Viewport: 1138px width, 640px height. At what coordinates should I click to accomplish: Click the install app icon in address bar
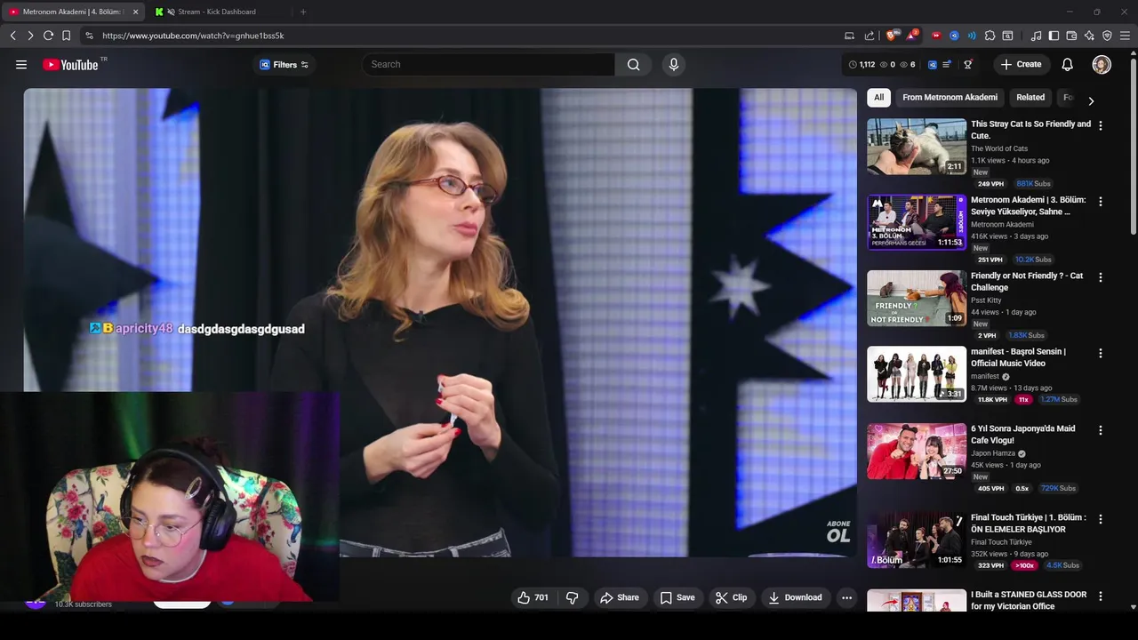click(x=849, y=36)
